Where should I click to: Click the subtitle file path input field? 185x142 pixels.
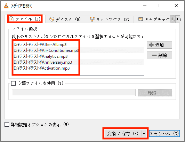click(74, 93)
